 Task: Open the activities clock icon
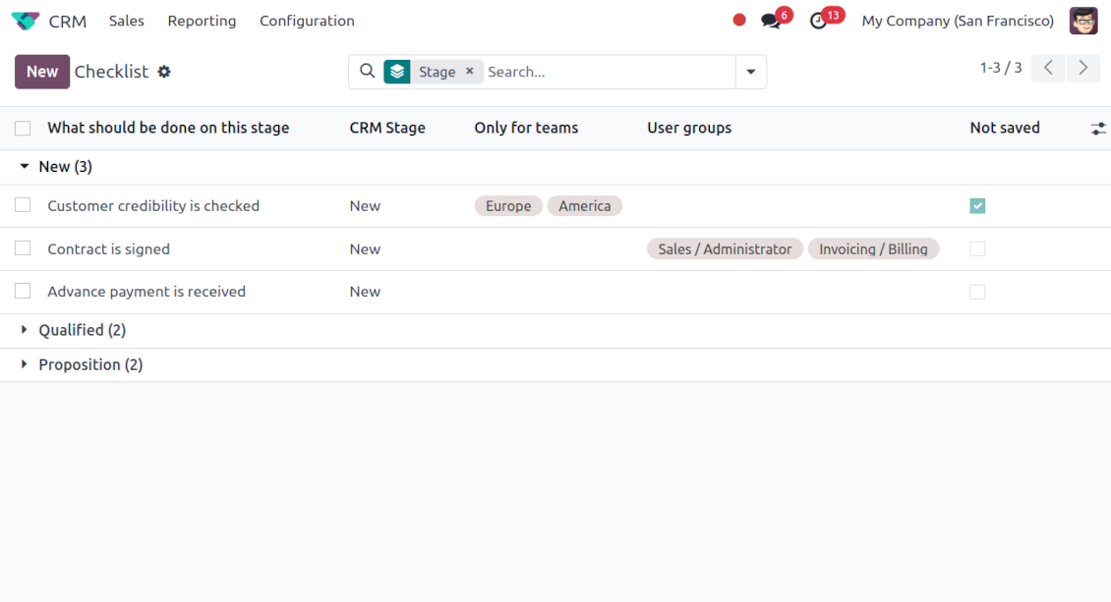click(x=818, y=21)
